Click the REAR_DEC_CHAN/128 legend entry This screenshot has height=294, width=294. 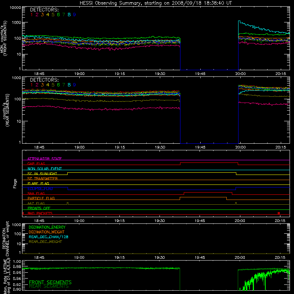pyautogui.click(x=49, y=237)
